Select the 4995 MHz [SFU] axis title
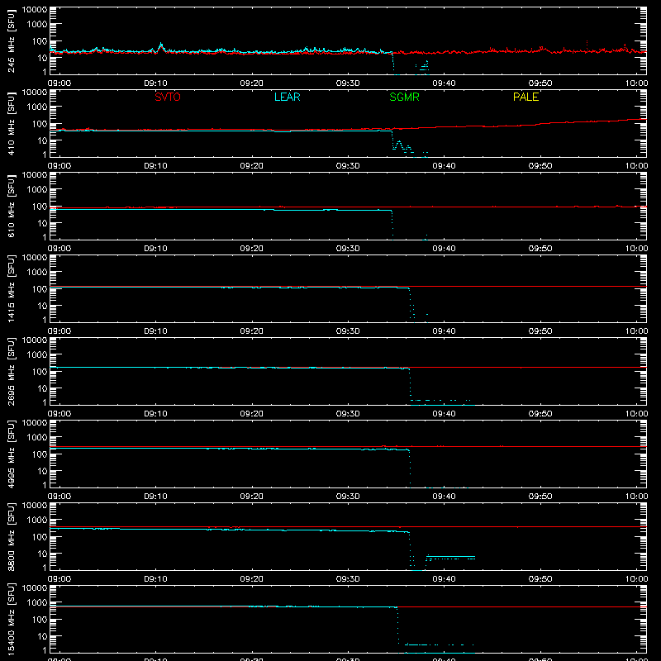This screenshot has width=661, height=661. click(x=11, y=454)
